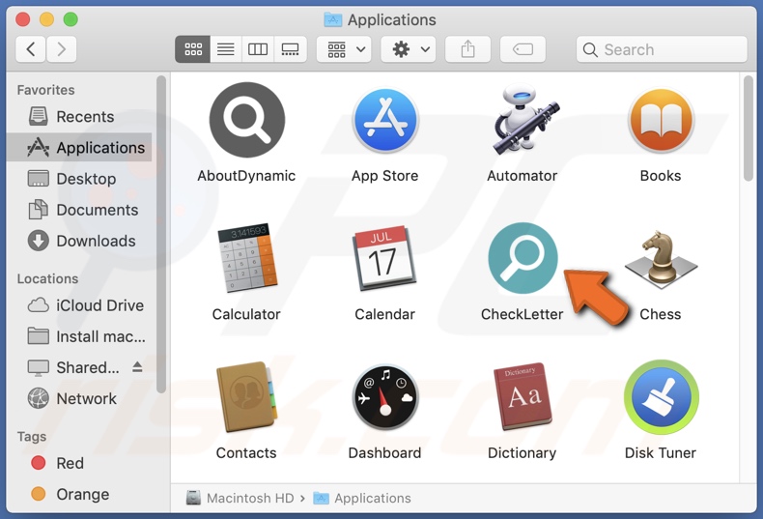Open iCloud Drive location
The image size is (763, 519).
point(79,305)
